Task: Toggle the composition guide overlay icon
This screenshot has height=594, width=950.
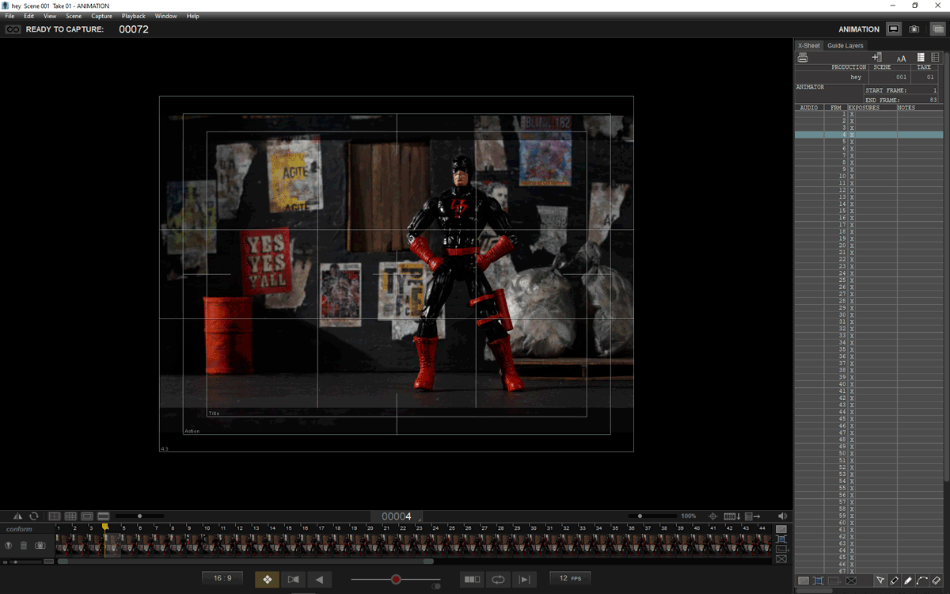Action: 54,516
